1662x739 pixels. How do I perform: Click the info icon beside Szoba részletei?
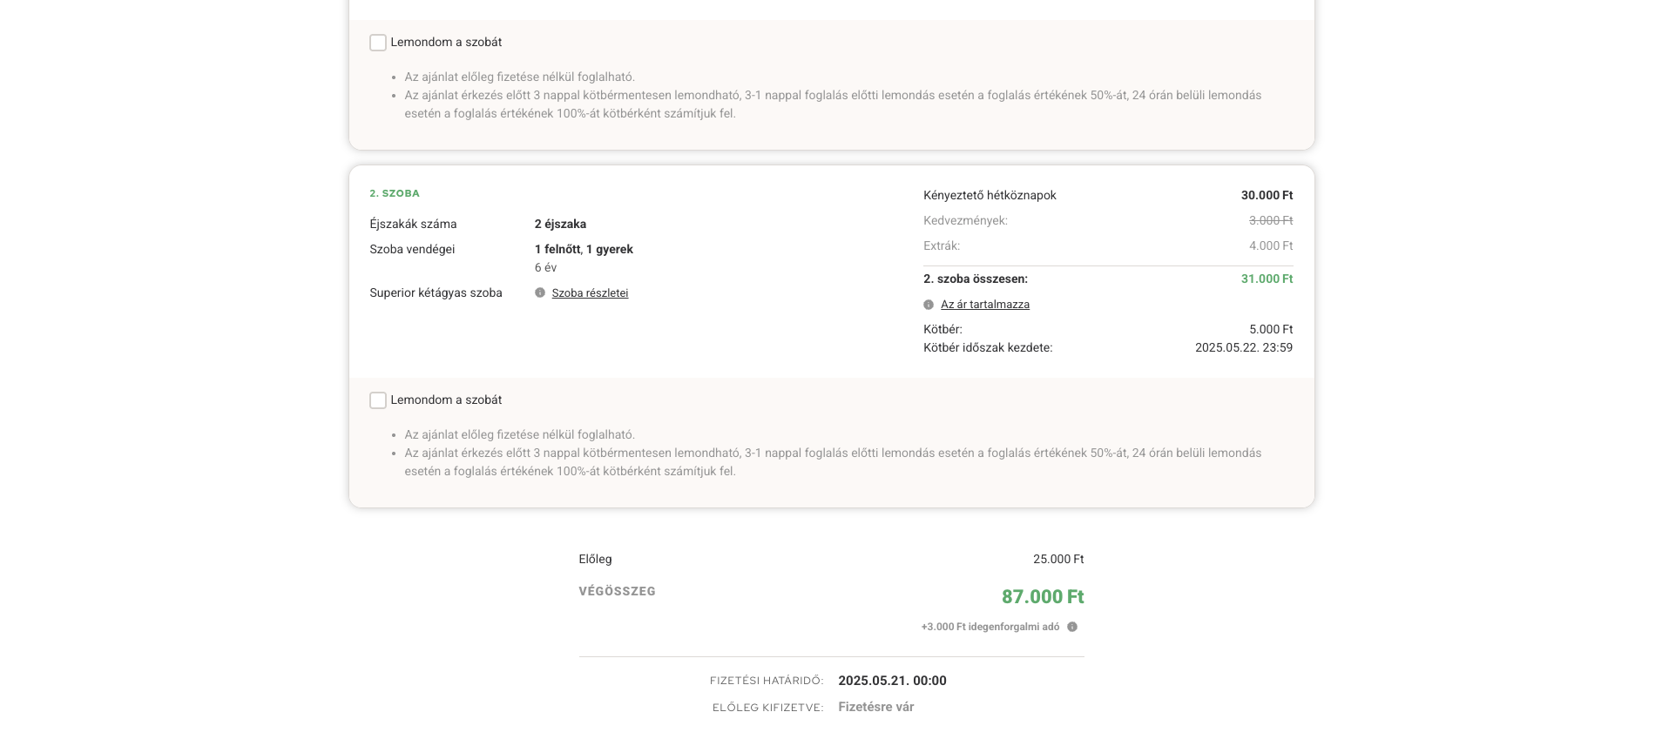540,293
